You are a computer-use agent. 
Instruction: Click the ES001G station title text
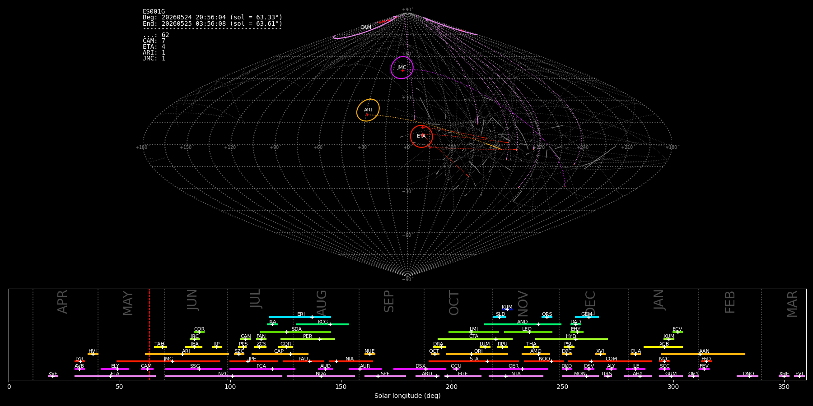tap(154, 12)
